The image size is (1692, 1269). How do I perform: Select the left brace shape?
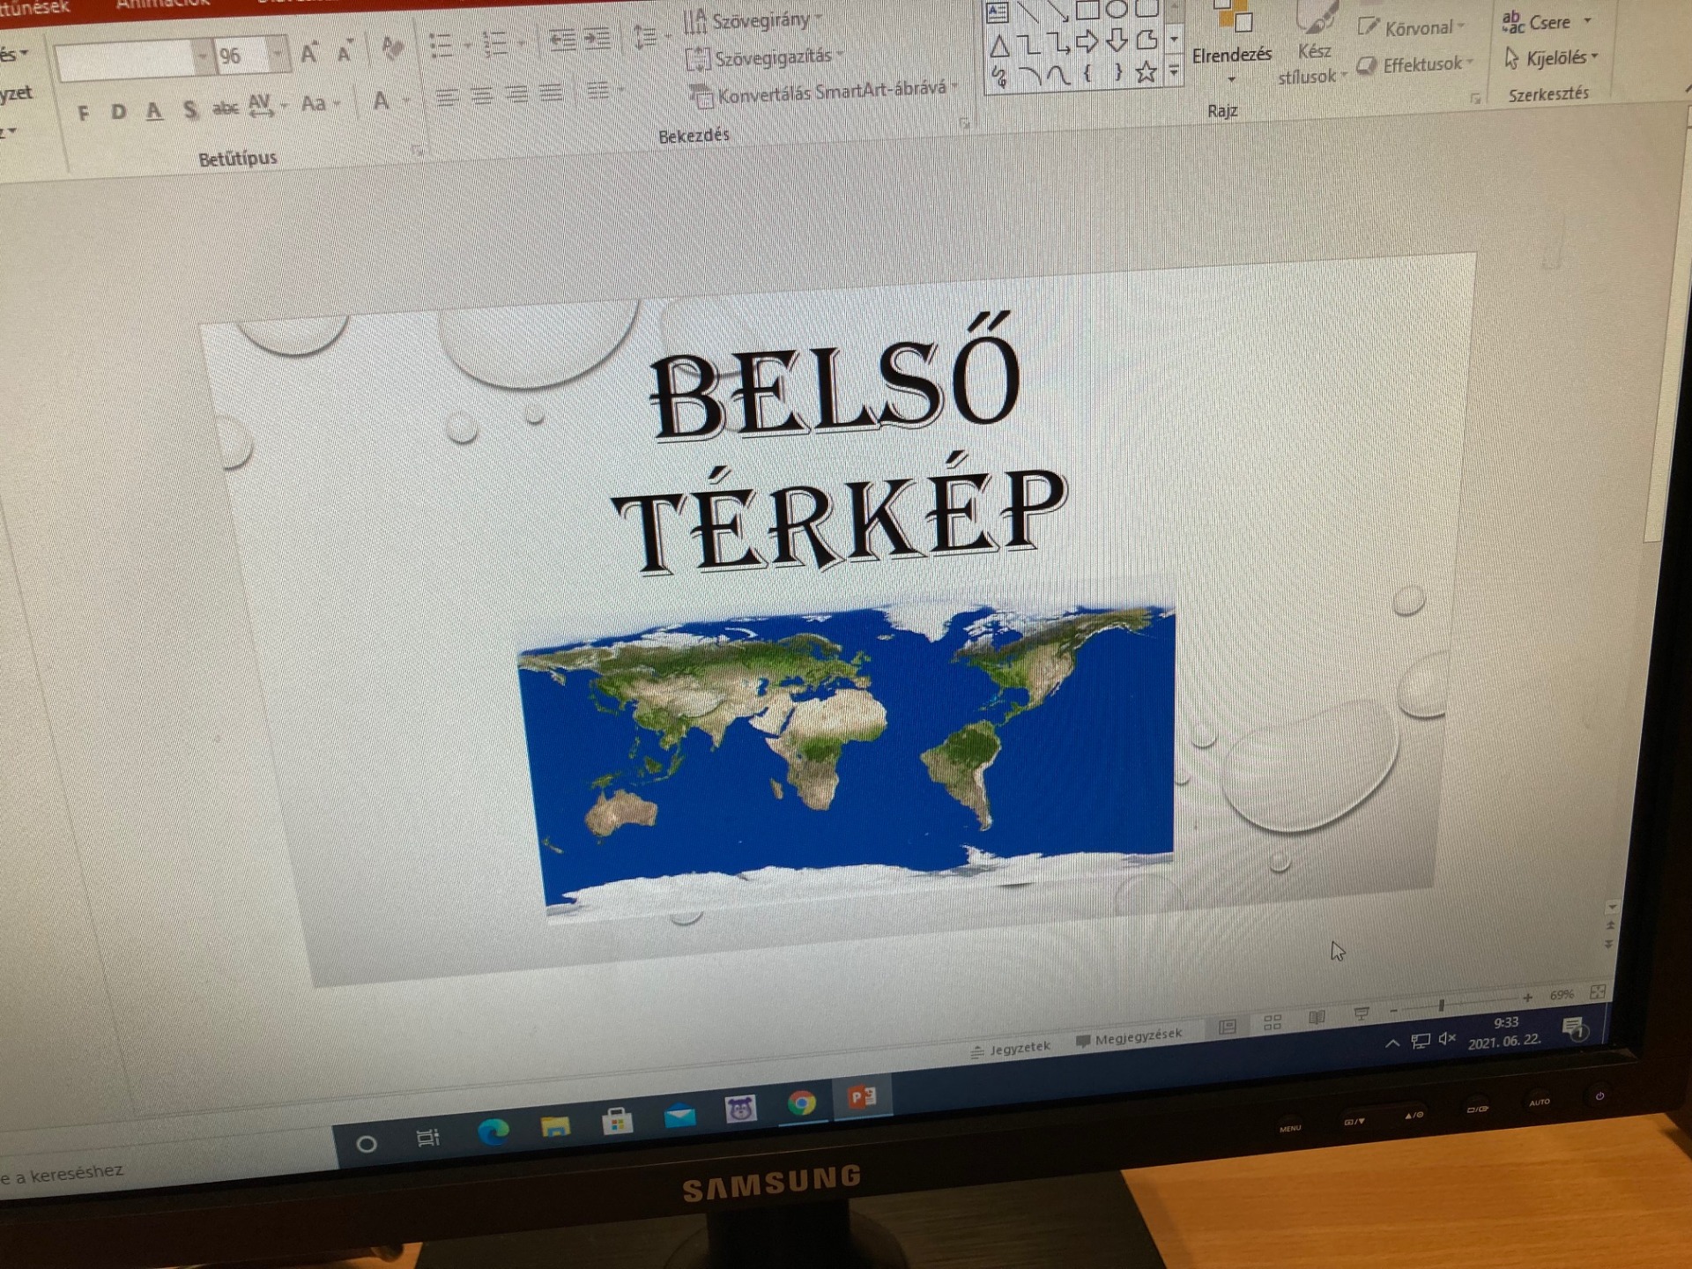[x=1087, y=72]
